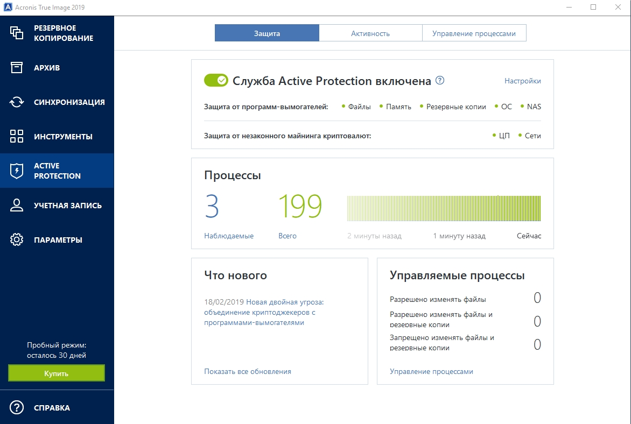Click the Память protection indicator

[395, 107]
